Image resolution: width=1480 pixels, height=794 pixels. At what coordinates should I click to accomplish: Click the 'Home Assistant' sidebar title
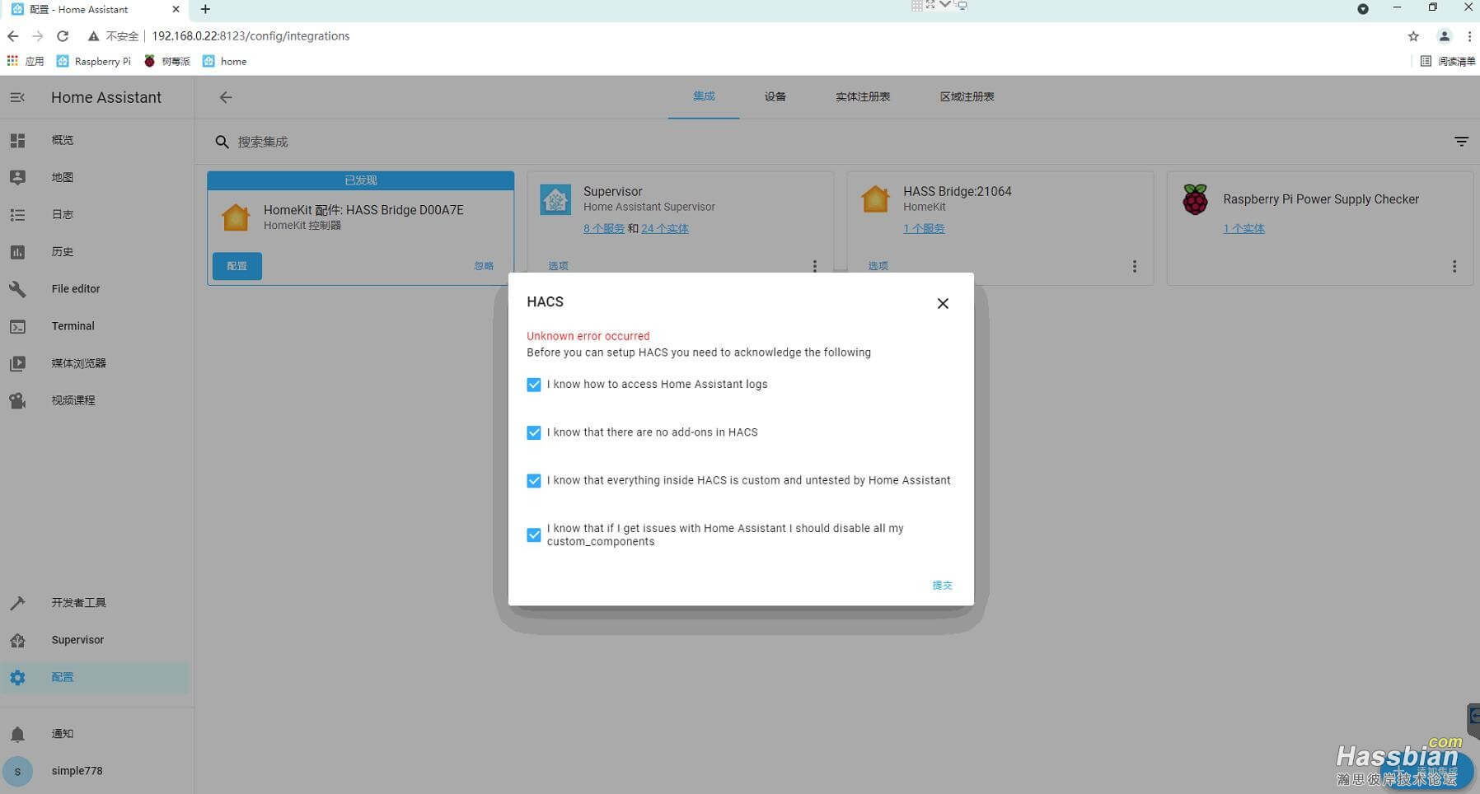point(106,97)
